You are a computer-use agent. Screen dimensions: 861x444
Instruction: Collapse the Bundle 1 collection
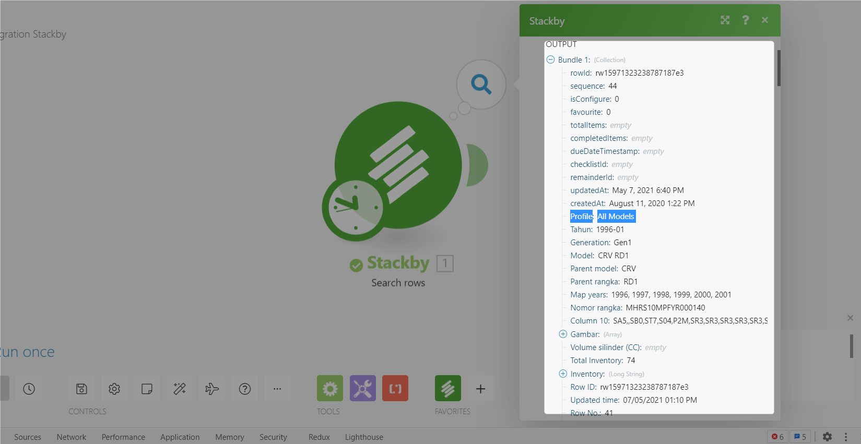pos(550,60)
